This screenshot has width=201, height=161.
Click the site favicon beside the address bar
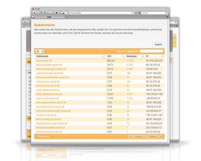[62, 13]
